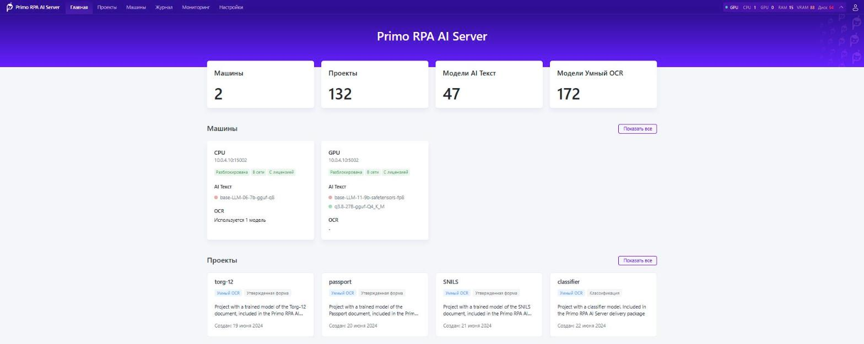This screenshot has height=344, width=864.
Task: Click VRAM 88 indicator in top bar
Action: pyautogui.click(x=805, y=7)
